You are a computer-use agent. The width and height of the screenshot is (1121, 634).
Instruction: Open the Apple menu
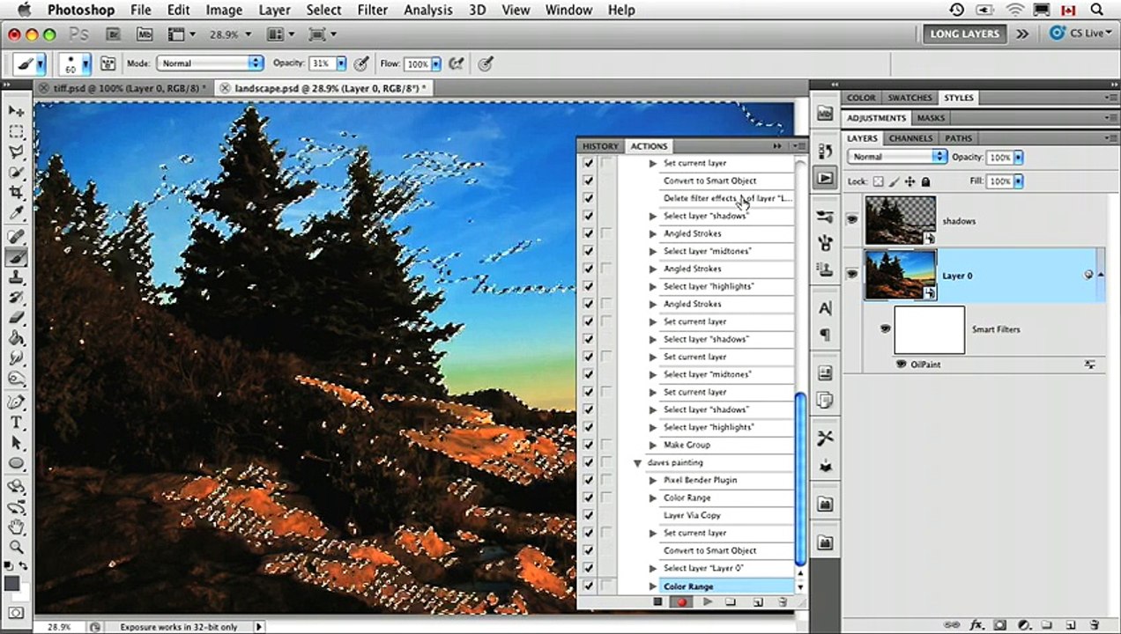pos(23,10)
